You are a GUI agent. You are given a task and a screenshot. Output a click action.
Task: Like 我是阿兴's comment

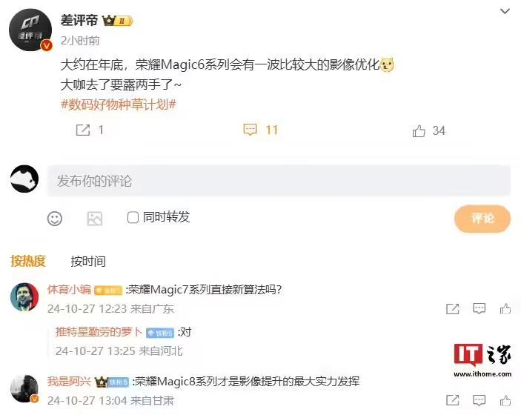[505, 400]
